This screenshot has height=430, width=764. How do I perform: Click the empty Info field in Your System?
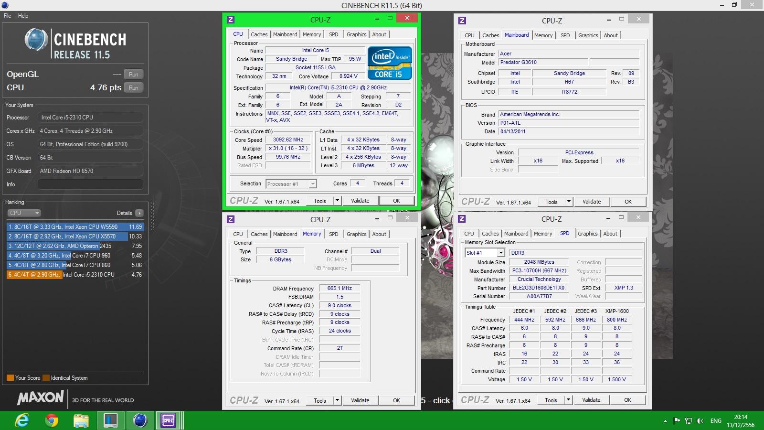pos(90,184)
